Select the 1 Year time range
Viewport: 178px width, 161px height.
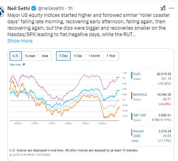pos(111,56)
